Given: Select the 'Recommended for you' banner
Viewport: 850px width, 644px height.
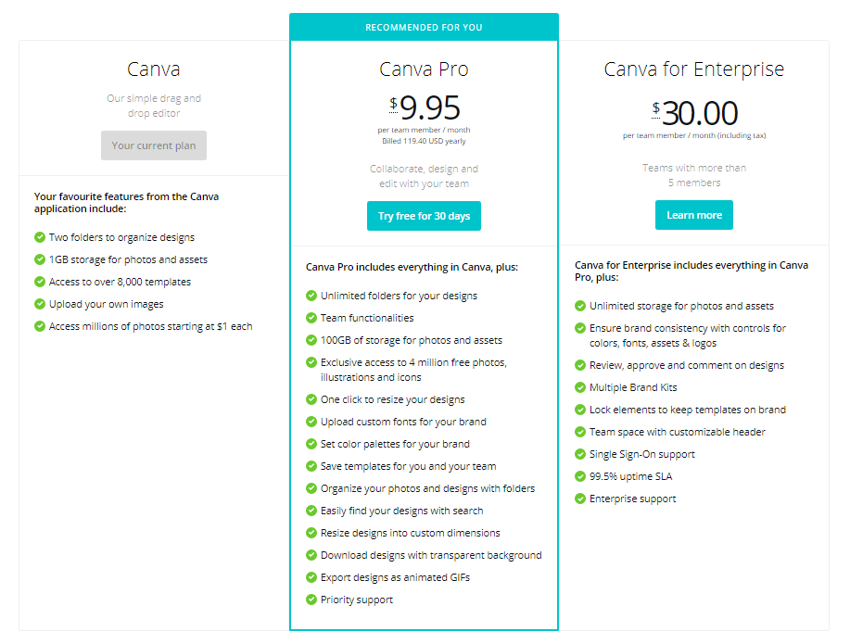Looking at the screenshot, I should [424, 27].
